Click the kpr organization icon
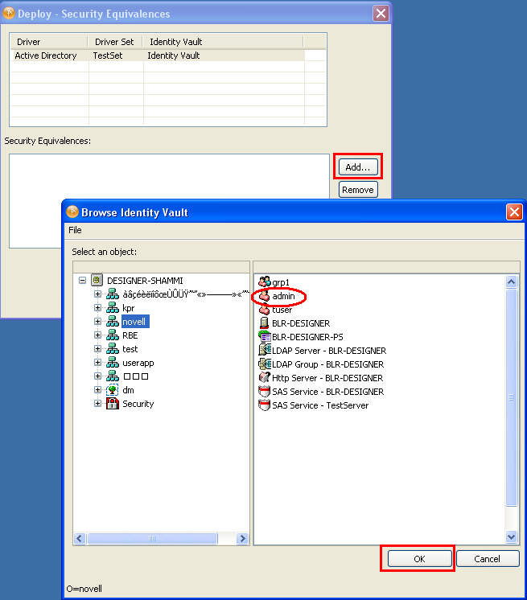This screenshot has height=600, width=527. 112,308
